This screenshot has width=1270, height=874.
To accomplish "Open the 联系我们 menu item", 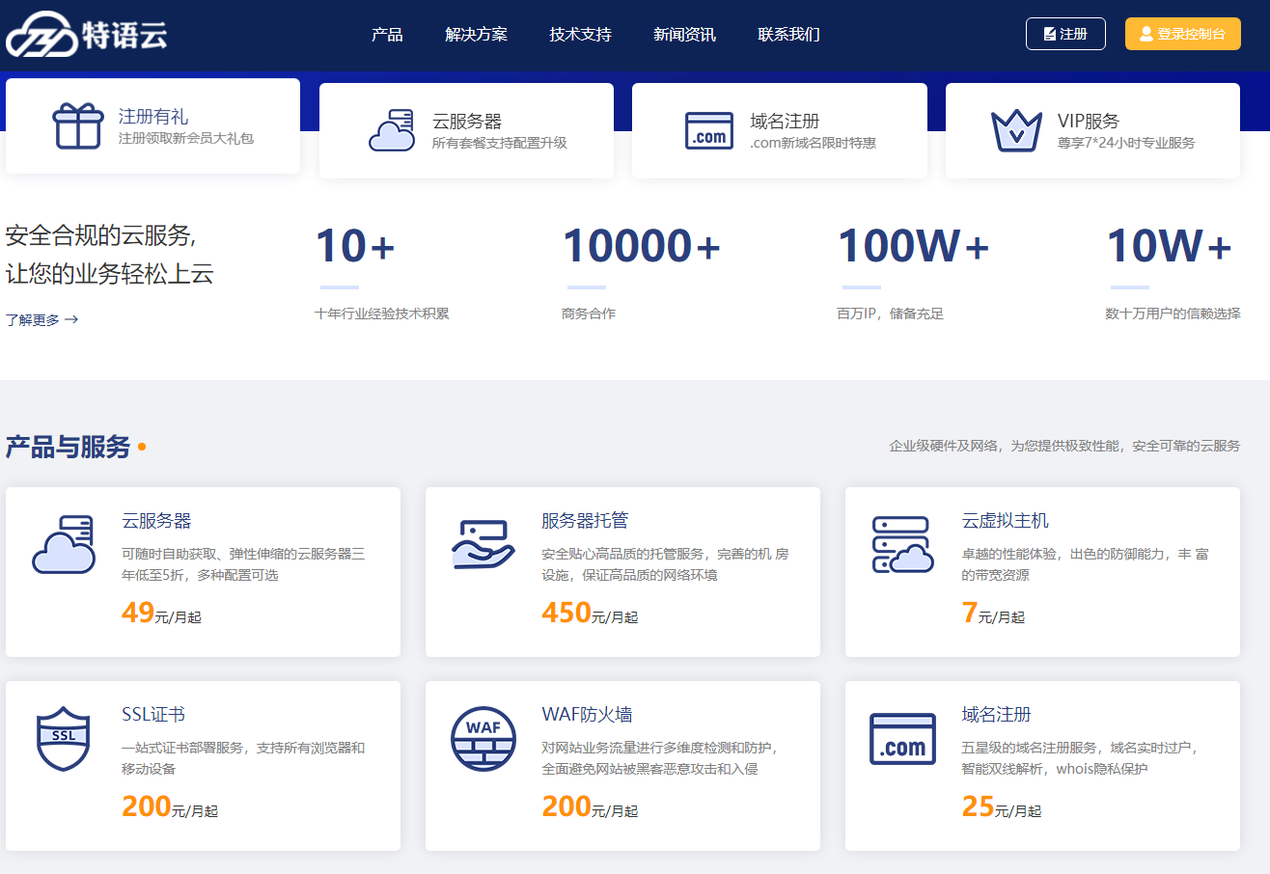I will coord(788,34).
